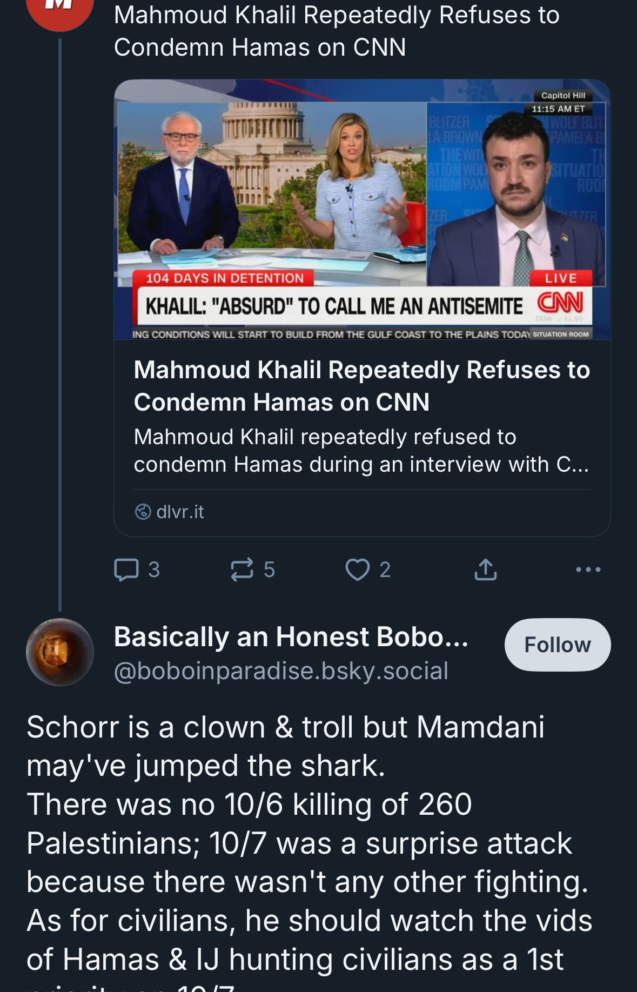Image resolution: width=637 pixels, height=992 pixels.
Task: Like the post with the heart icon
Action: (x=357, y=569)
